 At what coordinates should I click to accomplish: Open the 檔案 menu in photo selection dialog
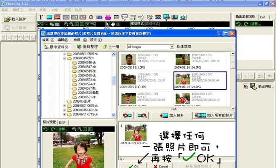click(x=48, y=40)
